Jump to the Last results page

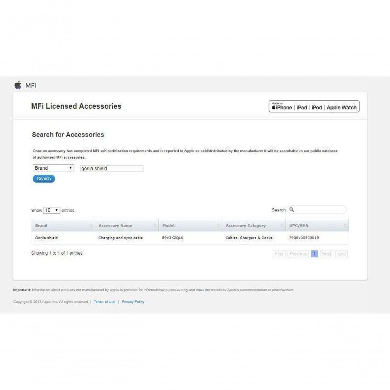[342, 254]
